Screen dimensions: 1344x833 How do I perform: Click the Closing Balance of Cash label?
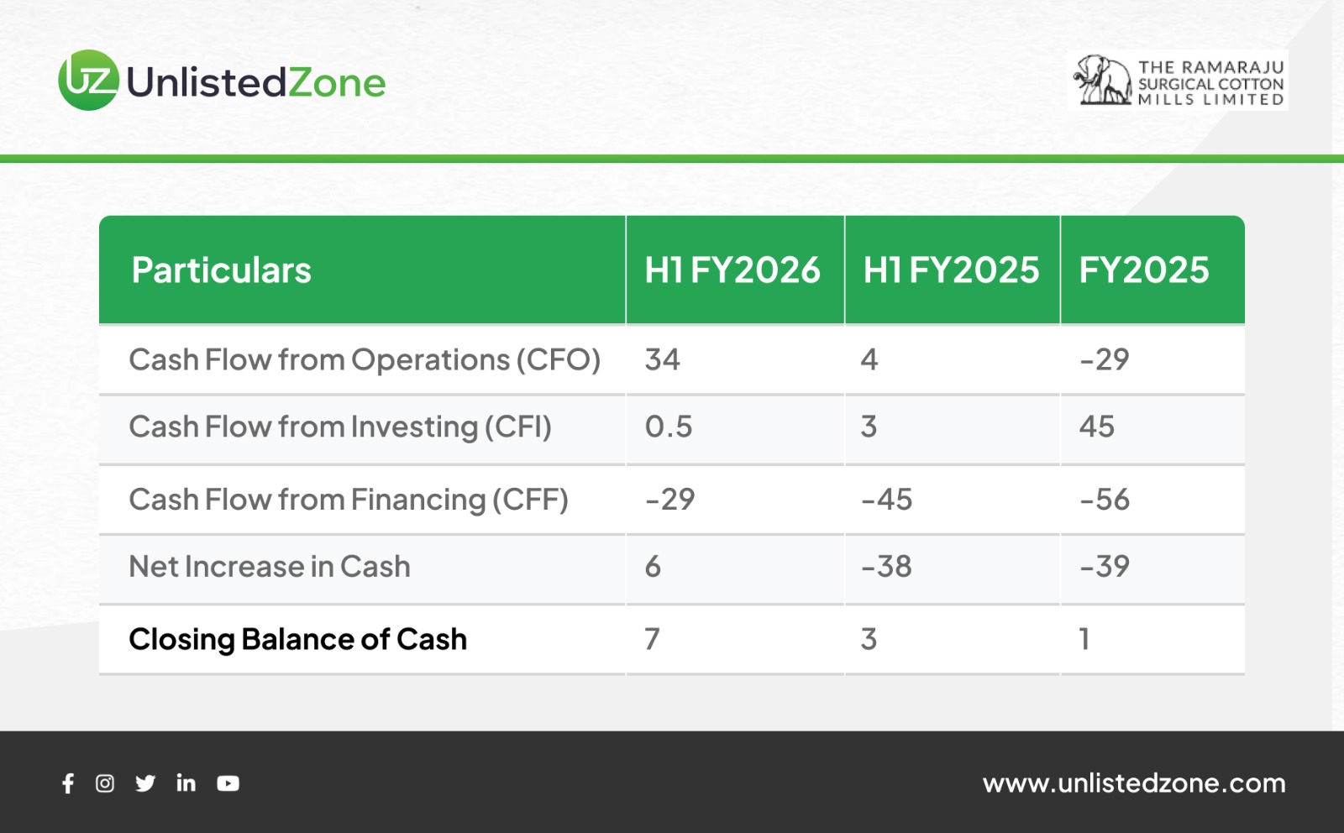[x=297, y=640]
